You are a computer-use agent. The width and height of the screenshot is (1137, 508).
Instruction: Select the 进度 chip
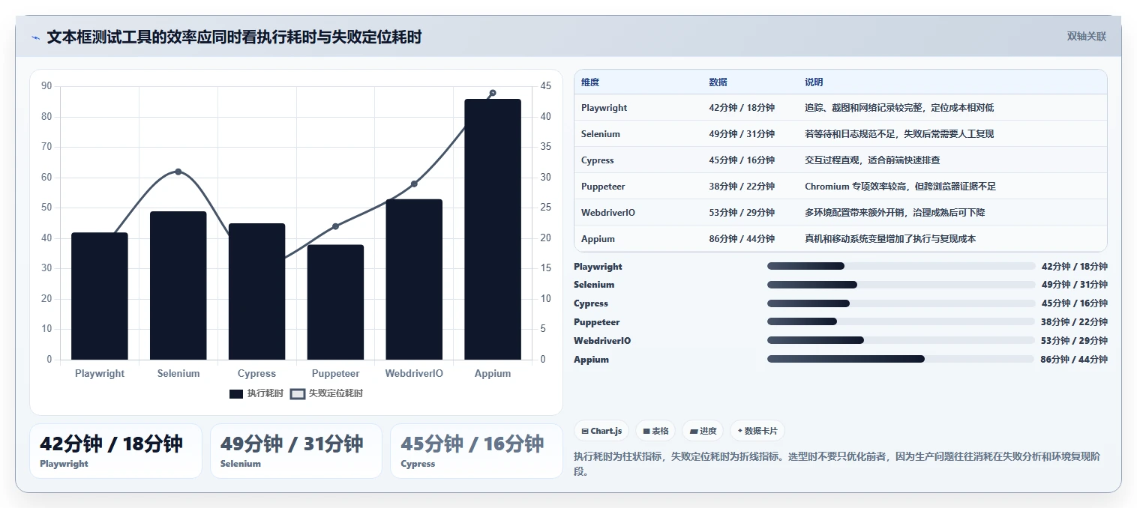(x=703, y=431)
